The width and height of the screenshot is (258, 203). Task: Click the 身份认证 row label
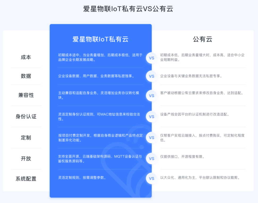coord(26,116)
